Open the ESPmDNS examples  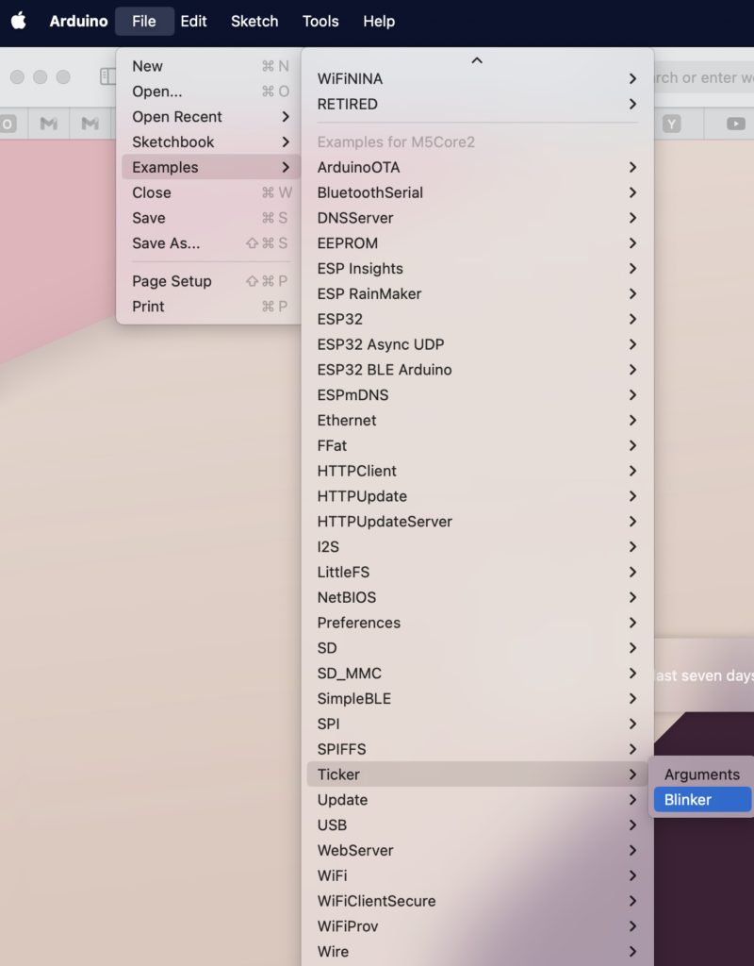coord(477,394)
